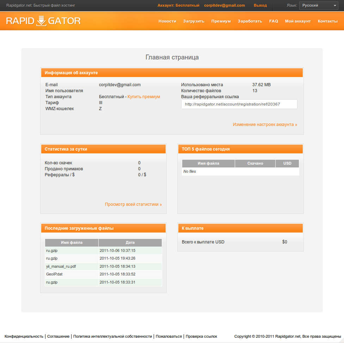Click the Информация об аккаунте header

(x=172, y=73)
